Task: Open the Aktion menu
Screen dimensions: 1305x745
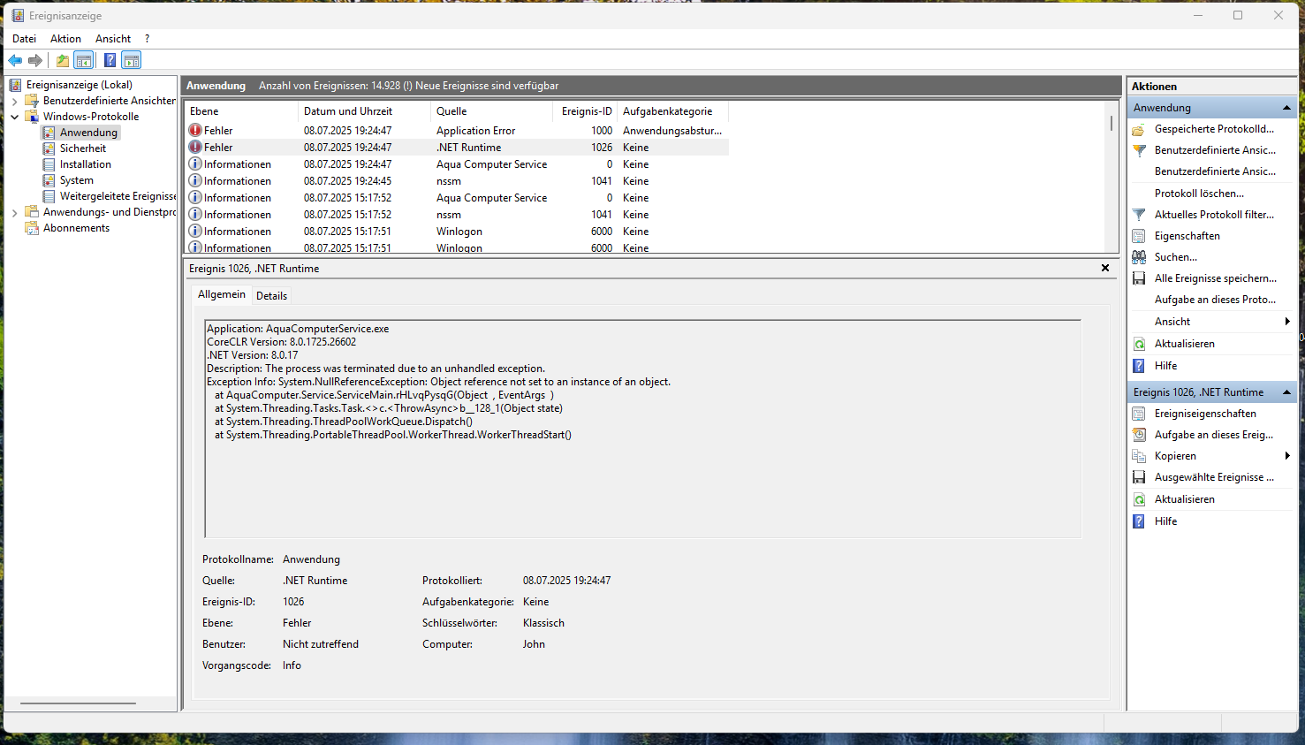Action: (x=65, y=39)
